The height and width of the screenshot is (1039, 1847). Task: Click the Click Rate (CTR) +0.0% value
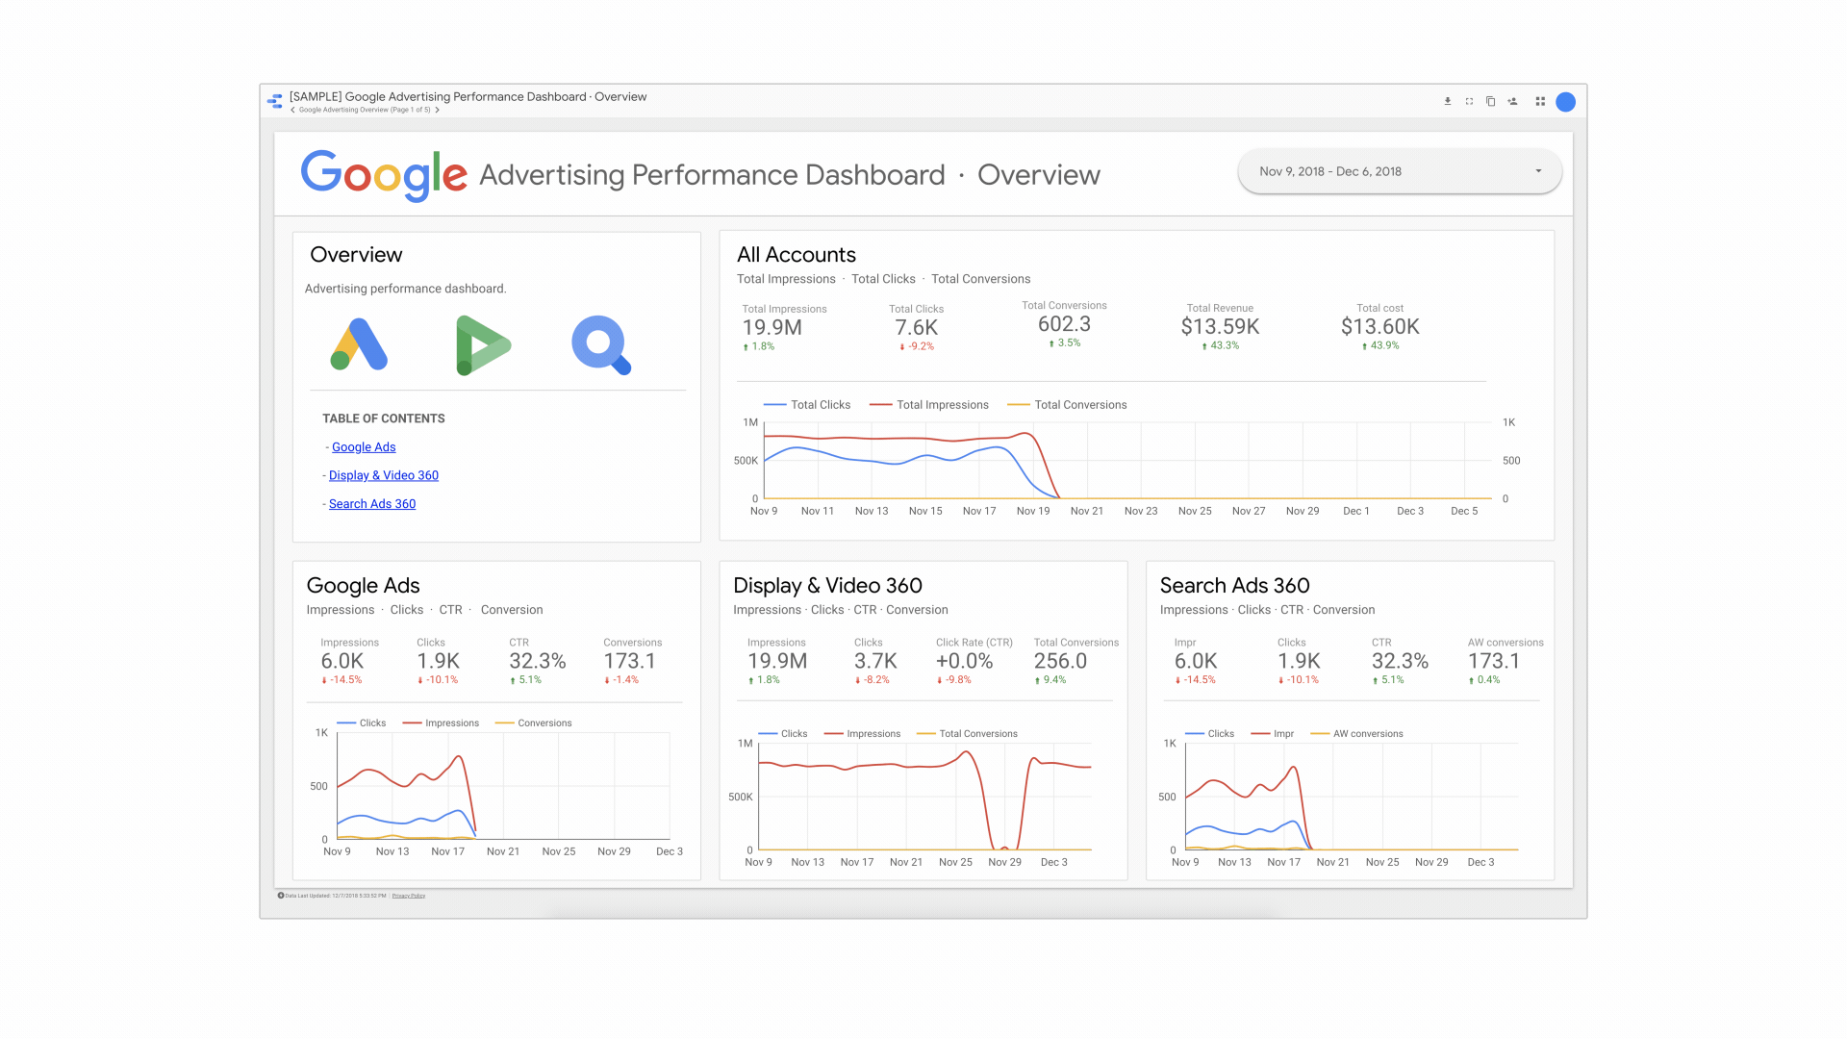[964, 662]
